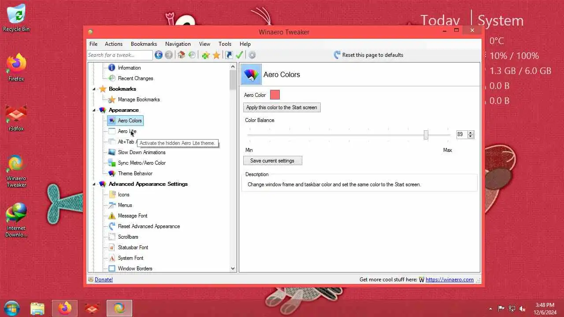Go to the home page toolbar icon
564x317 pixels.
click(x=181, y=55)
